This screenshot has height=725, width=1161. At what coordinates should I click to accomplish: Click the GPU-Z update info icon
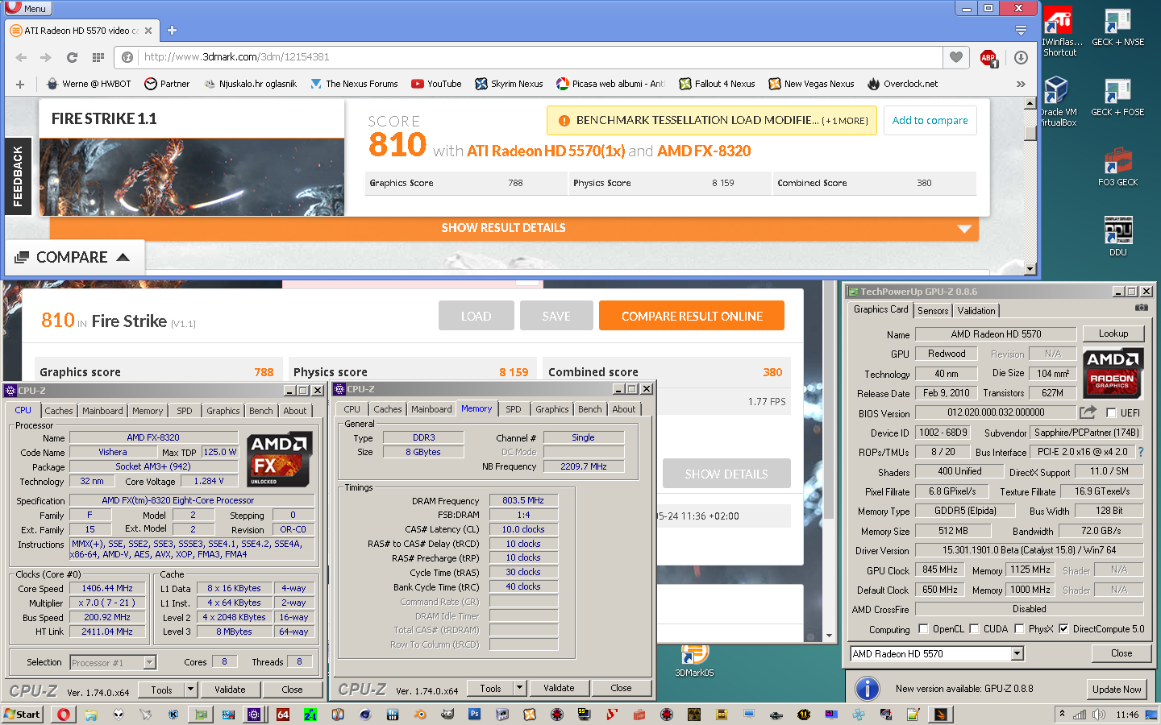(x=868, y=689)
